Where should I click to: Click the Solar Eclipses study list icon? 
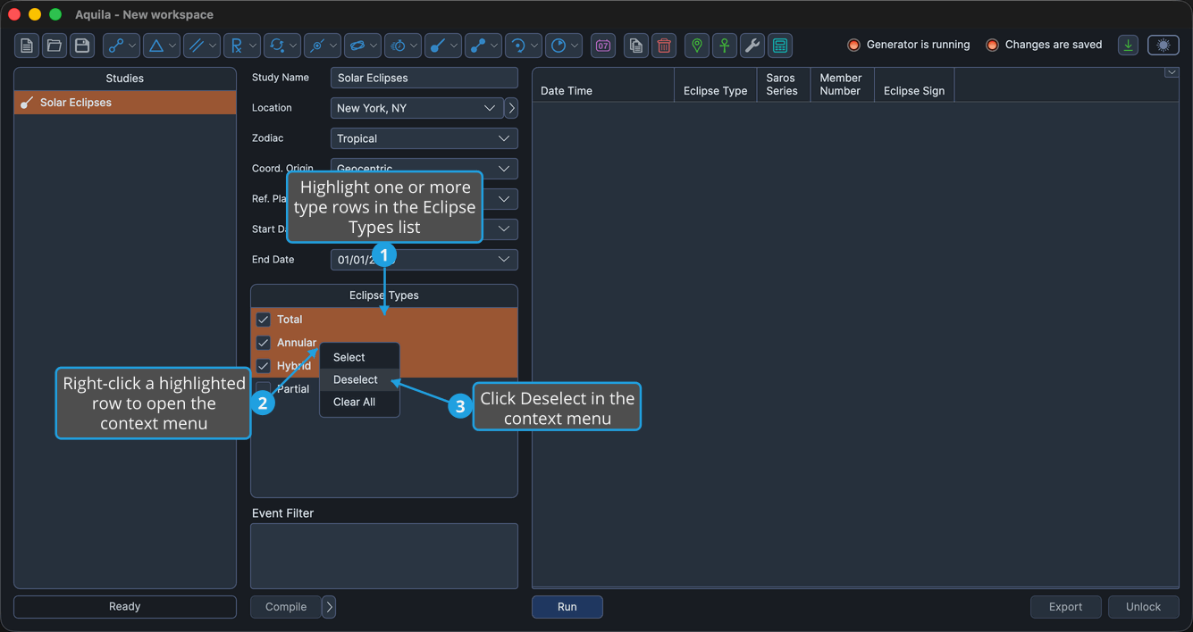[x=27, y=103]
